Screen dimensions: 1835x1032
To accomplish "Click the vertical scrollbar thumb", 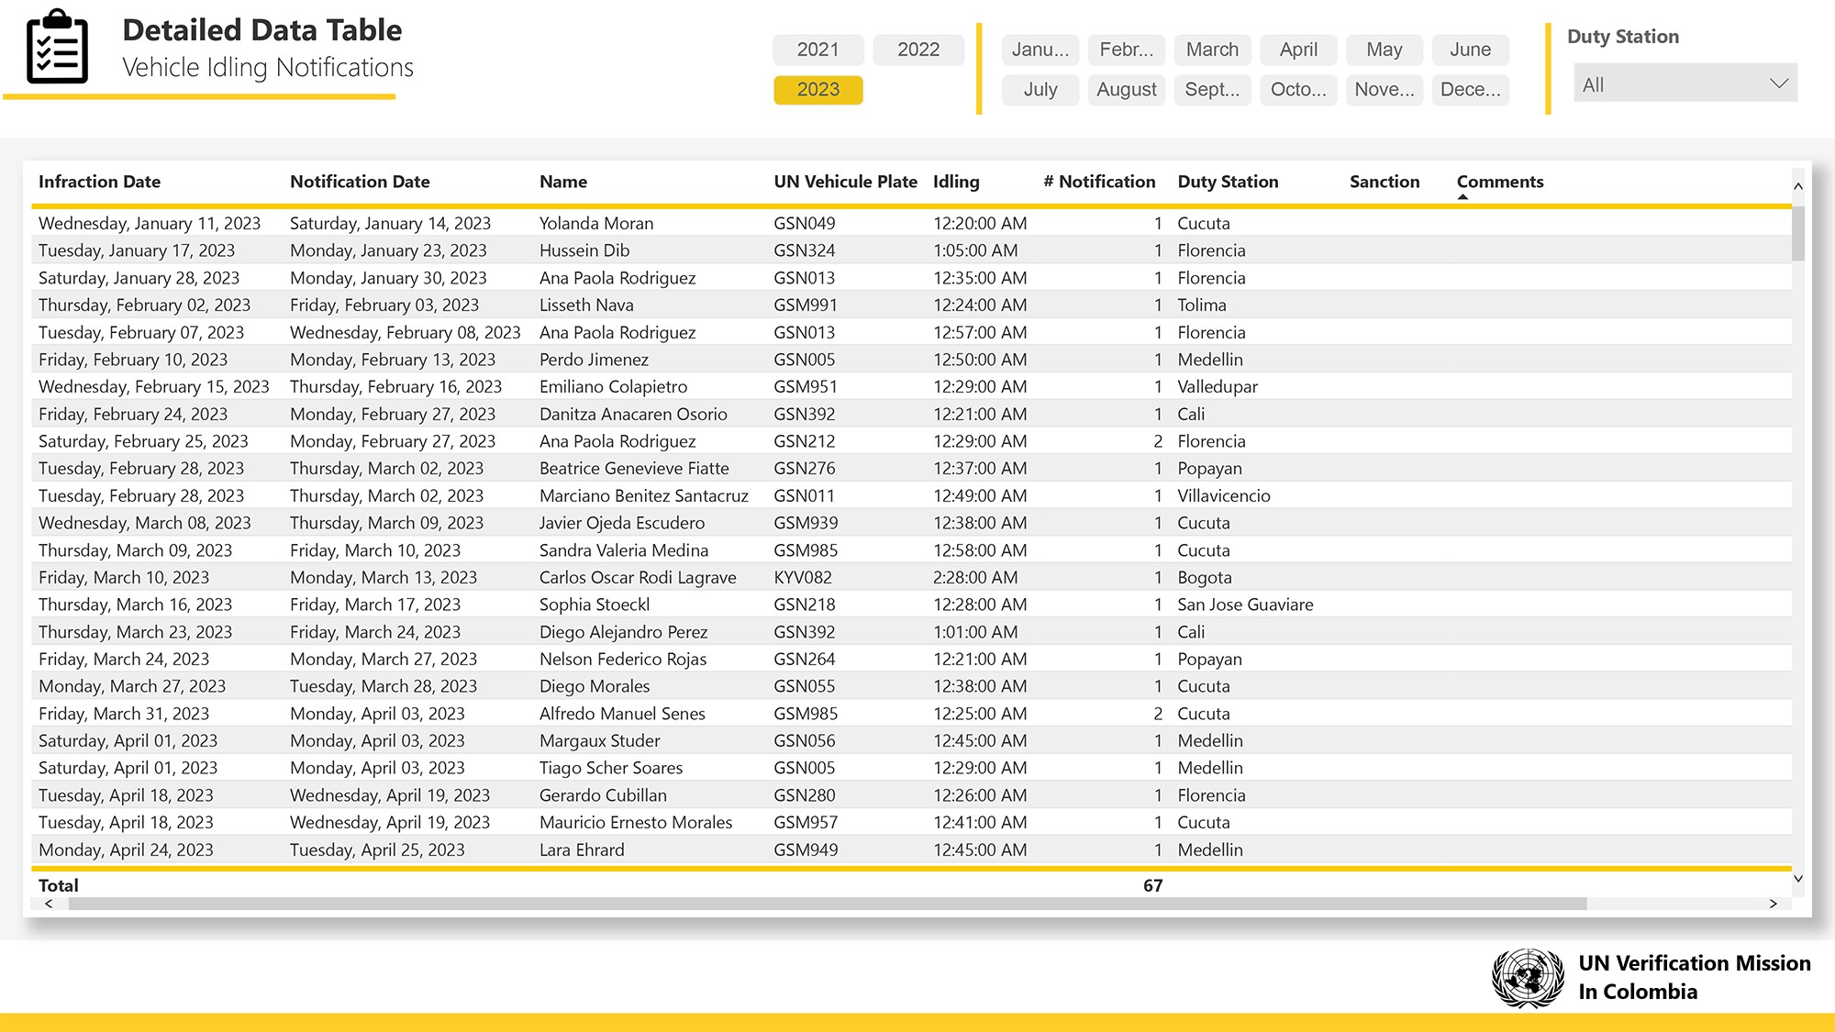I will 1798,233.
